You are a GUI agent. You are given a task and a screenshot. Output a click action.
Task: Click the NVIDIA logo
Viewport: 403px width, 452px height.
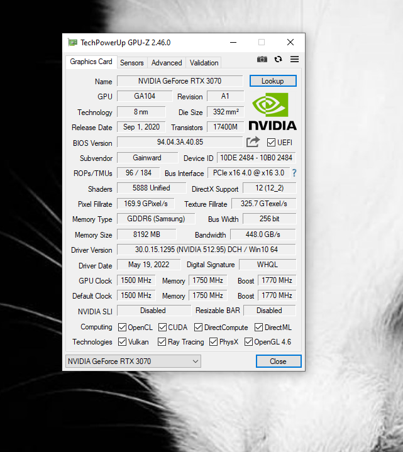click(273, 112)
